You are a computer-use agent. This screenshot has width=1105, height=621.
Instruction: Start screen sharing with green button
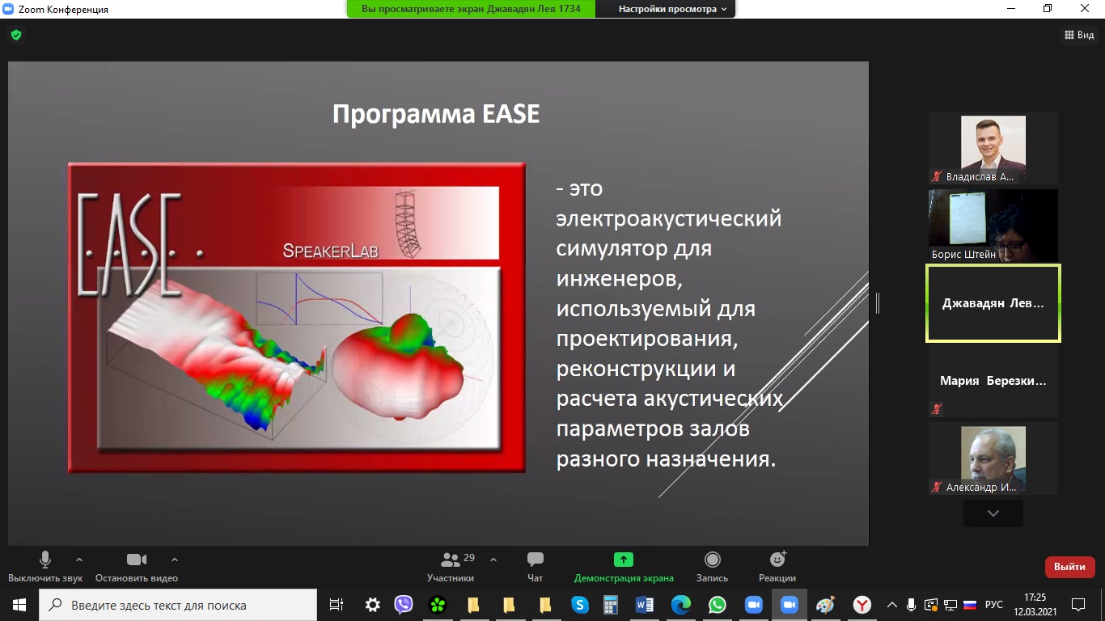pos(624,560)
